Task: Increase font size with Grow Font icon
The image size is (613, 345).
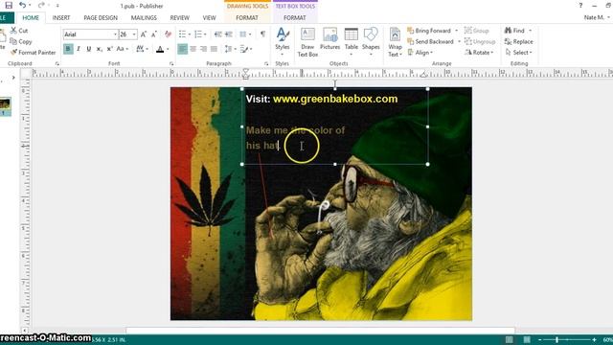Action: 144,34
